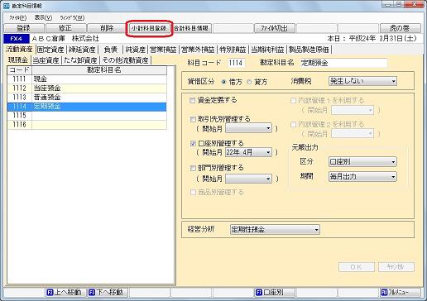This screenshot has width=427, height=301.
Task: Click the 下へ移動 function key button
Action: [x=107, y=292]
